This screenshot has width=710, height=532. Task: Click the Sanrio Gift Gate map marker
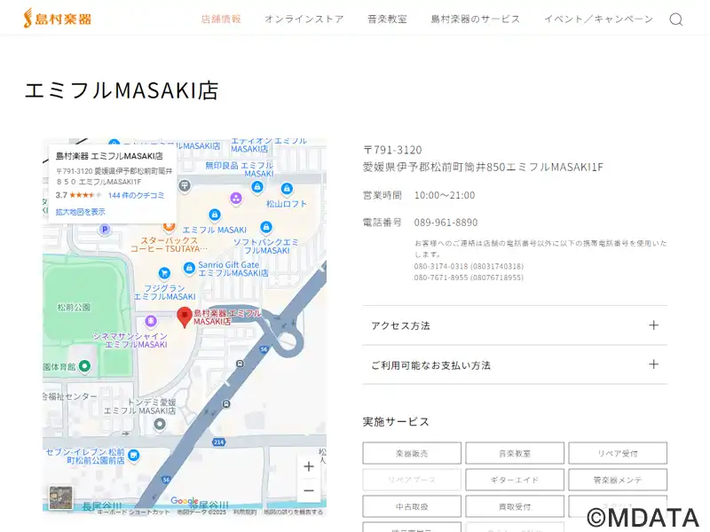pos(189,268)
